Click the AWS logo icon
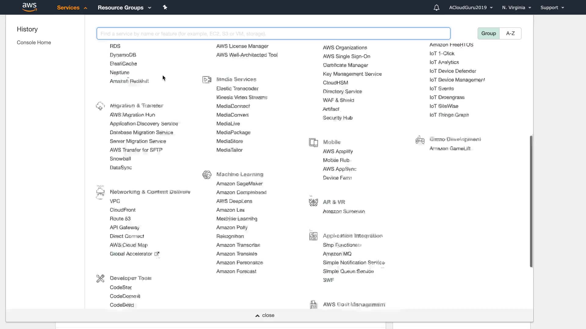The width and height of the screenshot is (586, 329). click(x=30, y=7)
